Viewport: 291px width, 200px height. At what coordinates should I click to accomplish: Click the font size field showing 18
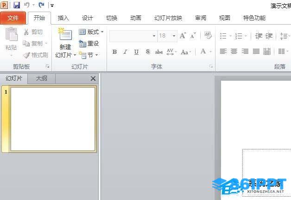tap(164, 36)
